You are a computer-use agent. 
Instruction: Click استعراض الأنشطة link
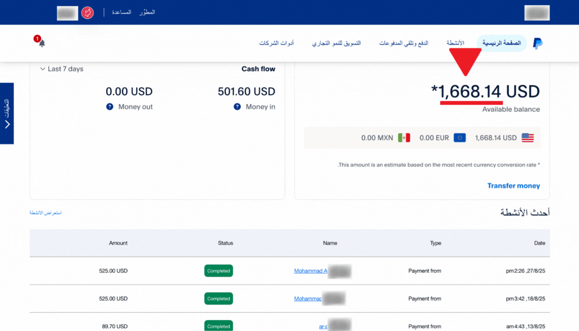(x=45, y=213)
